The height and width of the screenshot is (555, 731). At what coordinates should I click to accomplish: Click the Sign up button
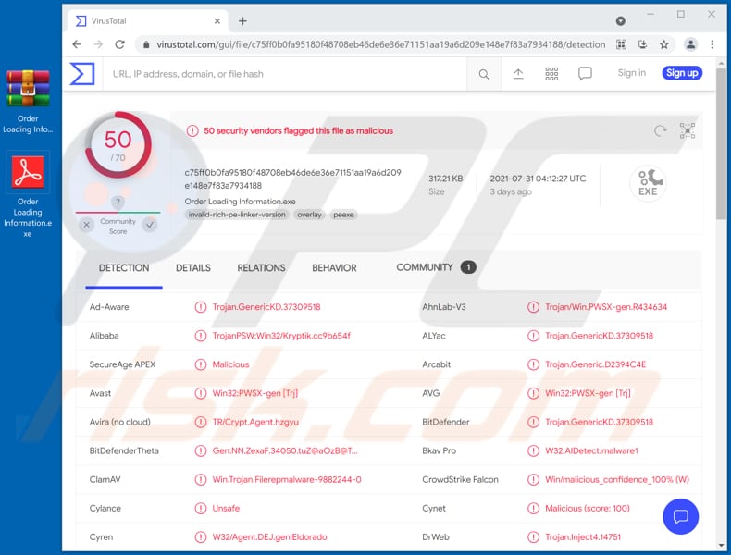coord(682,73)
